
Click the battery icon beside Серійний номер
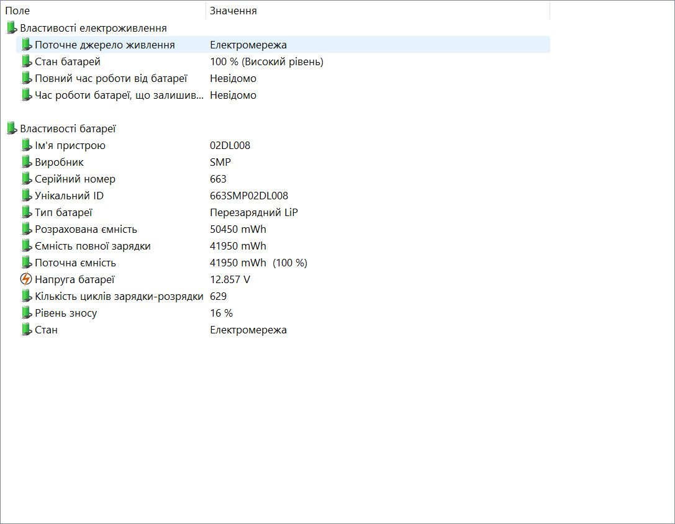click(27, 179)
